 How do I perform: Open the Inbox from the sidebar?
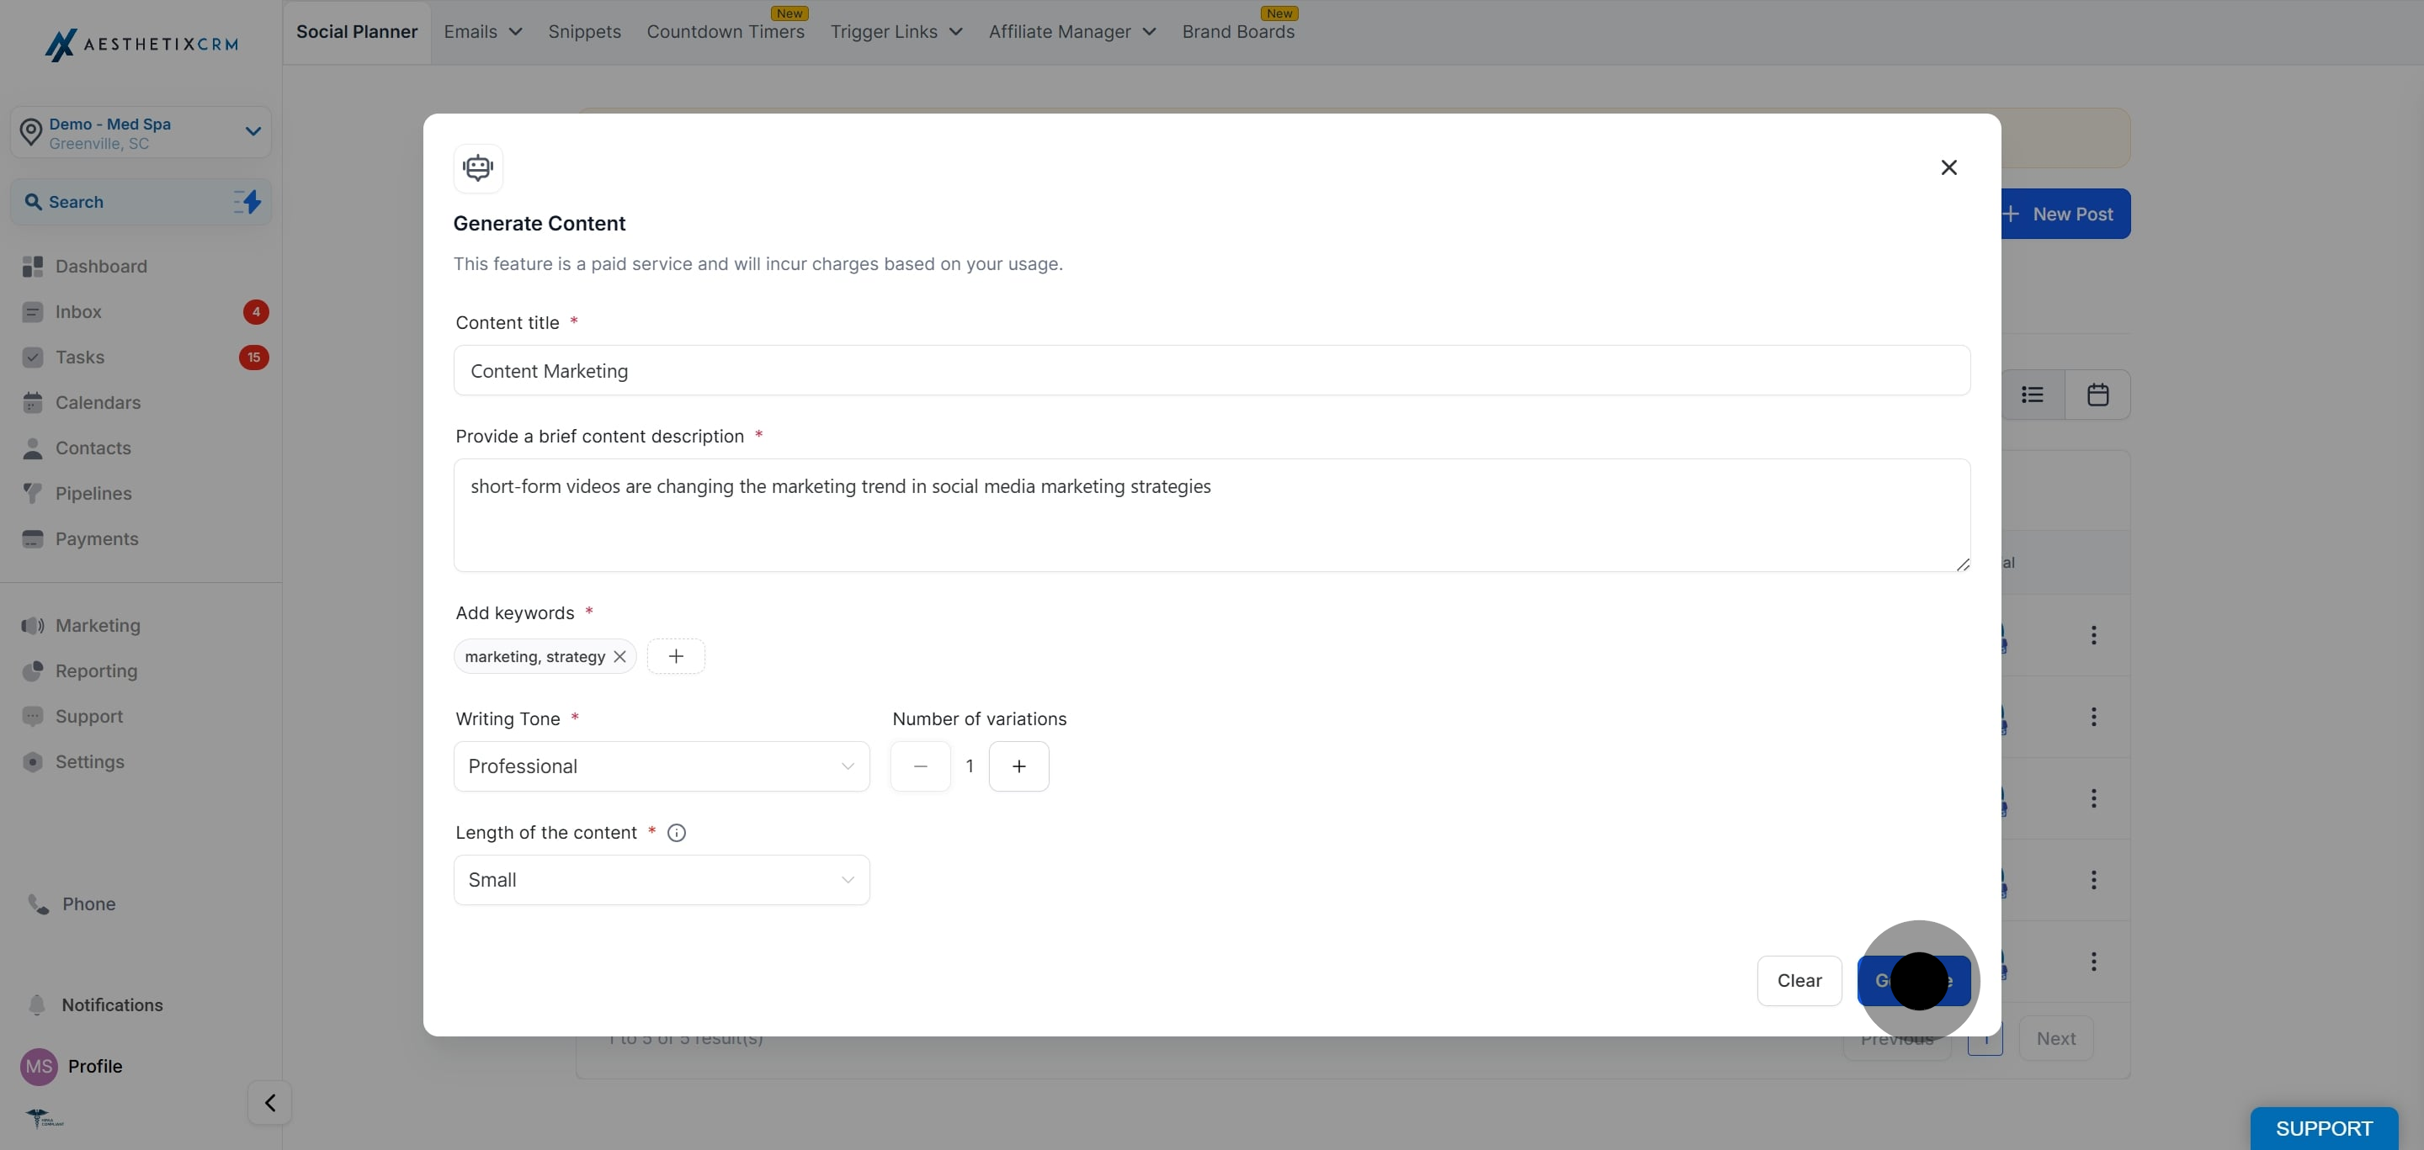[x=78, y=312]
